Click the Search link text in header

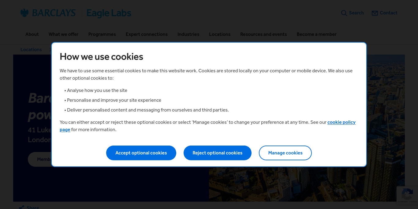coord(356,13)
